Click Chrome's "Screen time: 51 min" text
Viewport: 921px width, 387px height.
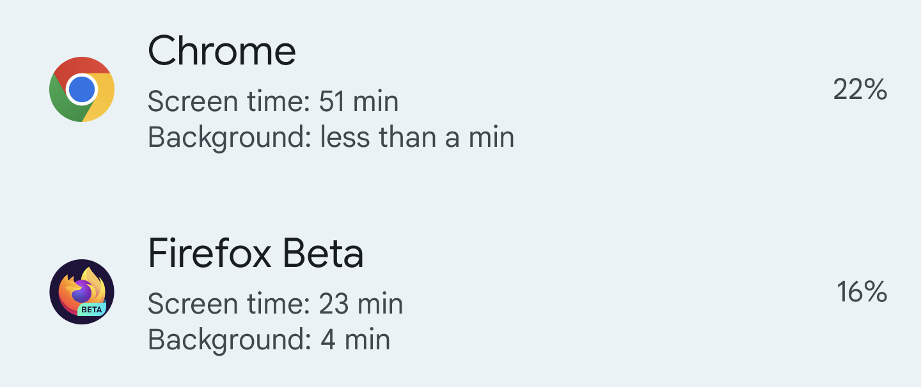click(x=273, y=102)
